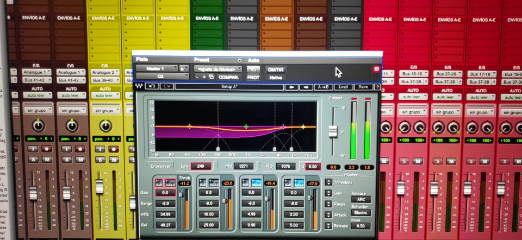Image resolution: width=522 pixels, height=240 pixels.
Task: Click the Save button in C4 toolbar
Action: [363, 87]
